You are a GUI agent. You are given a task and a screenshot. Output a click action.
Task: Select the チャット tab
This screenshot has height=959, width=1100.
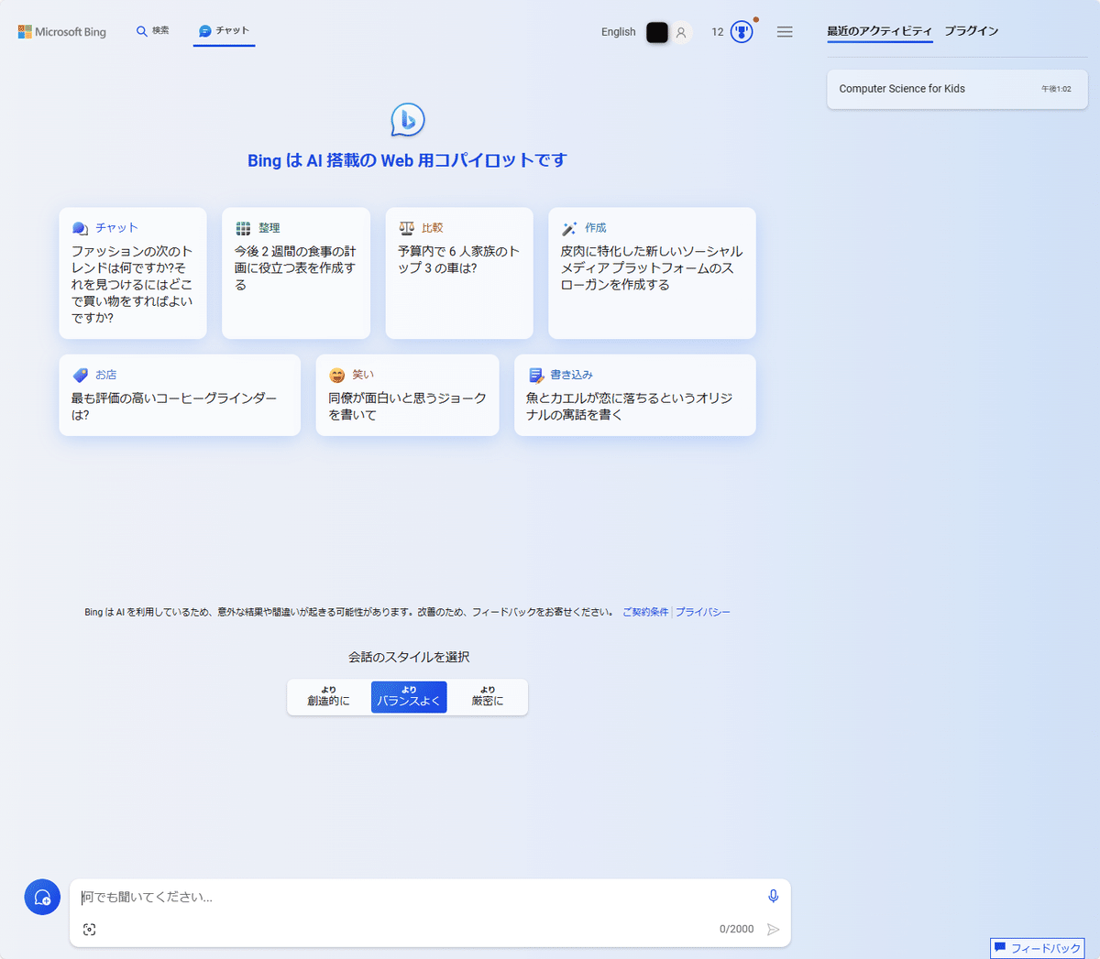pos(224,31)
